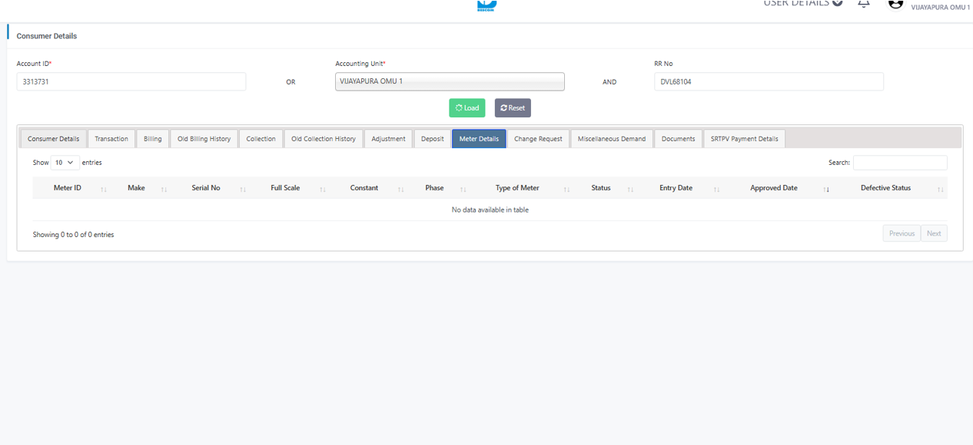The height and width of the screenshot is (445, 973).
Task: Sort table by Meter ID arrows
Action: coord(104,189)
